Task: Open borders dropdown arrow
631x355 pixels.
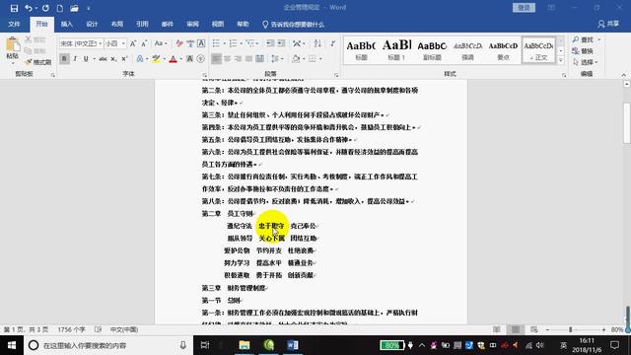Action: 320,59
